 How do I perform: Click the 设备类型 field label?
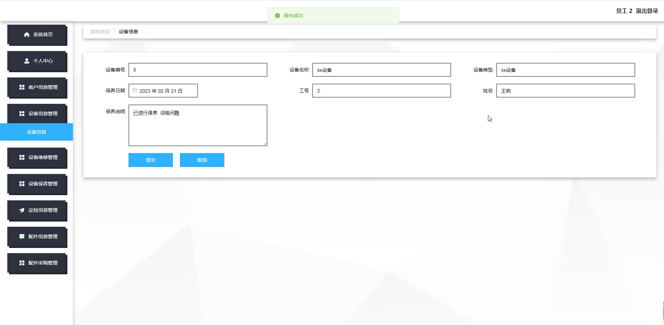tap(483, 70)
